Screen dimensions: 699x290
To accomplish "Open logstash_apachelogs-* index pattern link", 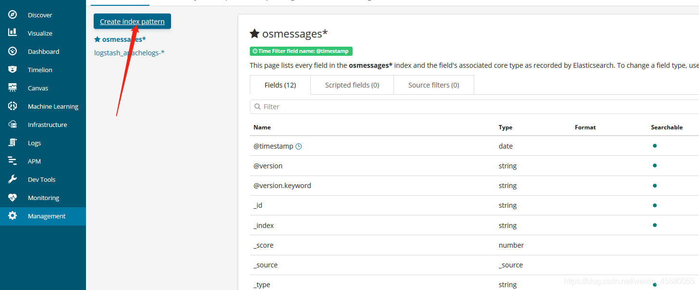I will coord(129,52).
